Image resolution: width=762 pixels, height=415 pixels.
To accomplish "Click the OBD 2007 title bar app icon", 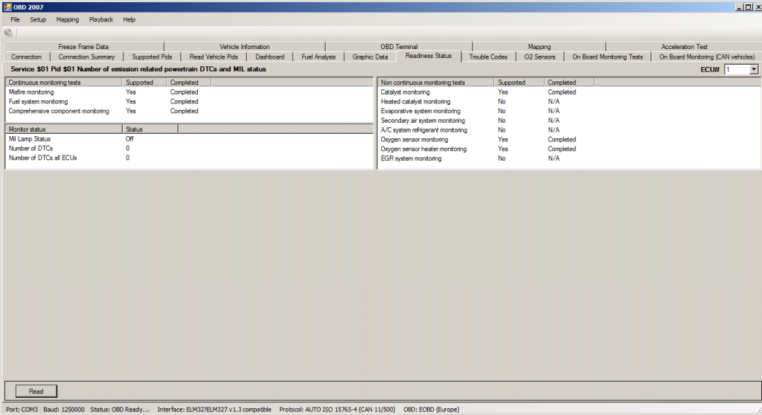I will pyautogui.click(x=6, y=7).
